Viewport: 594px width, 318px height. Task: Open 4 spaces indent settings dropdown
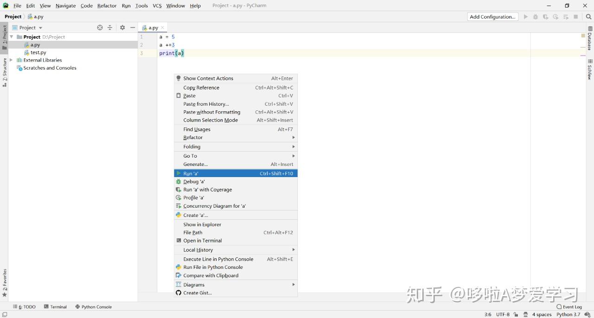542,314
